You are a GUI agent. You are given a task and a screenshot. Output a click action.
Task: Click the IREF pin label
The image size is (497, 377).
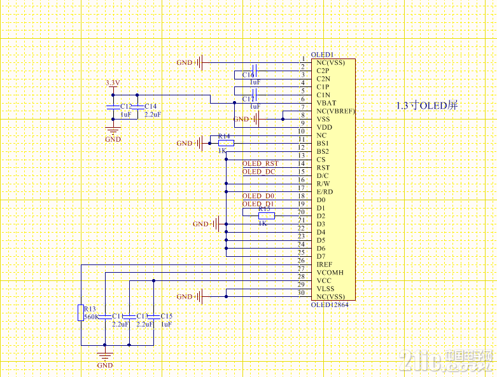(325, 264)
